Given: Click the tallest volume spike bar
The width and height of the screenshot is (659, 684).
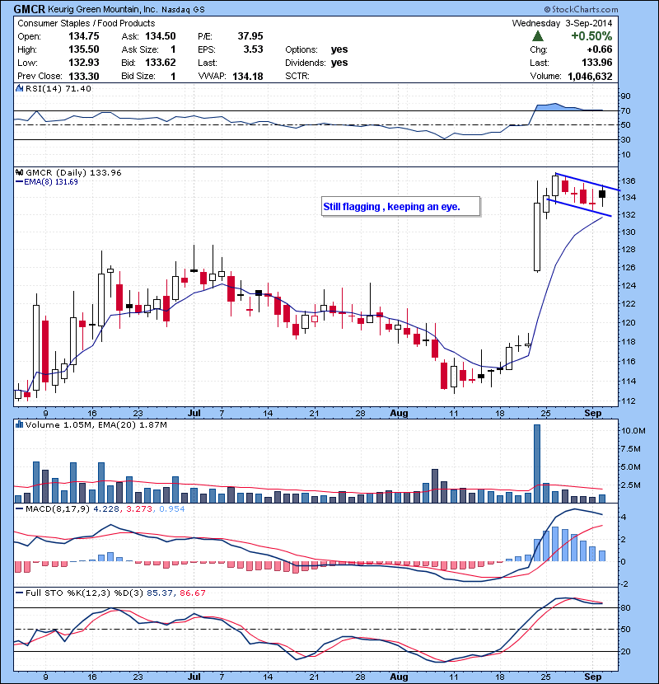Looking at the screenshot, I should click(x=537, y=464).
